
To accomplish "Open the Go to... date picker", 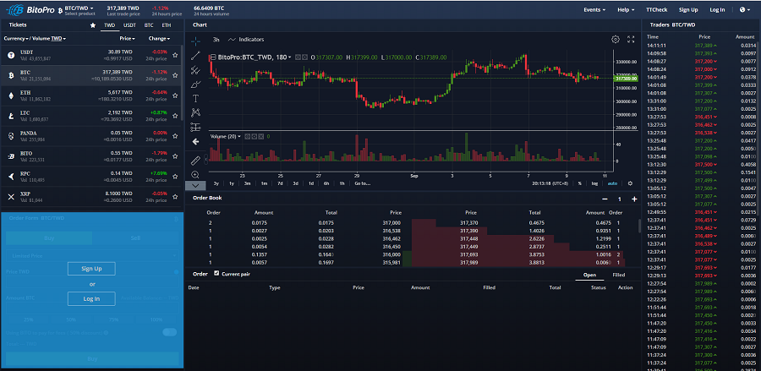I will coord(362,183).
